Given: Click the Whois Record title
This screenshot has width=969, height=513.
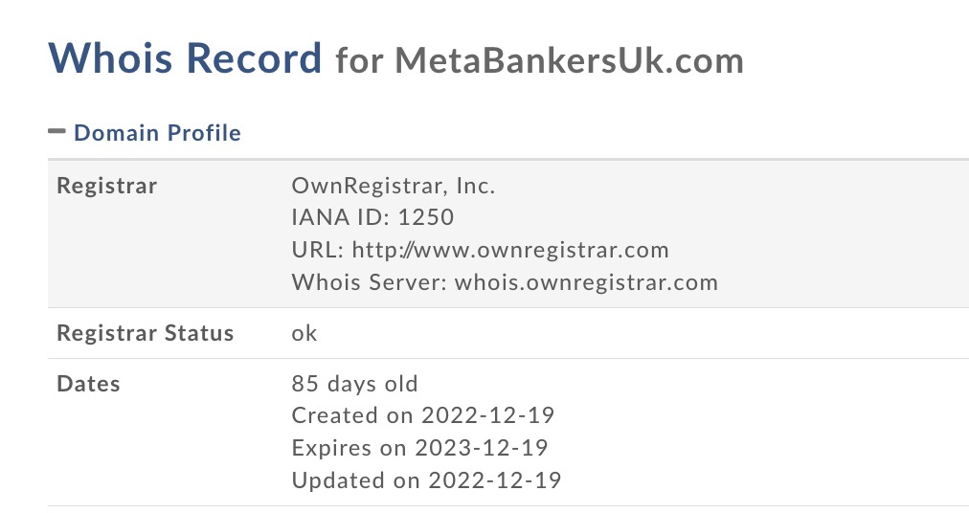Looking at the screenshot, I should tap(185, 59).
